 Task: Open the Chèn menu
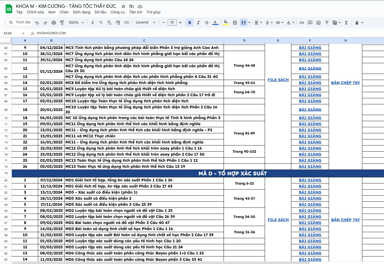pyautogui.click(x=64, y=12)
